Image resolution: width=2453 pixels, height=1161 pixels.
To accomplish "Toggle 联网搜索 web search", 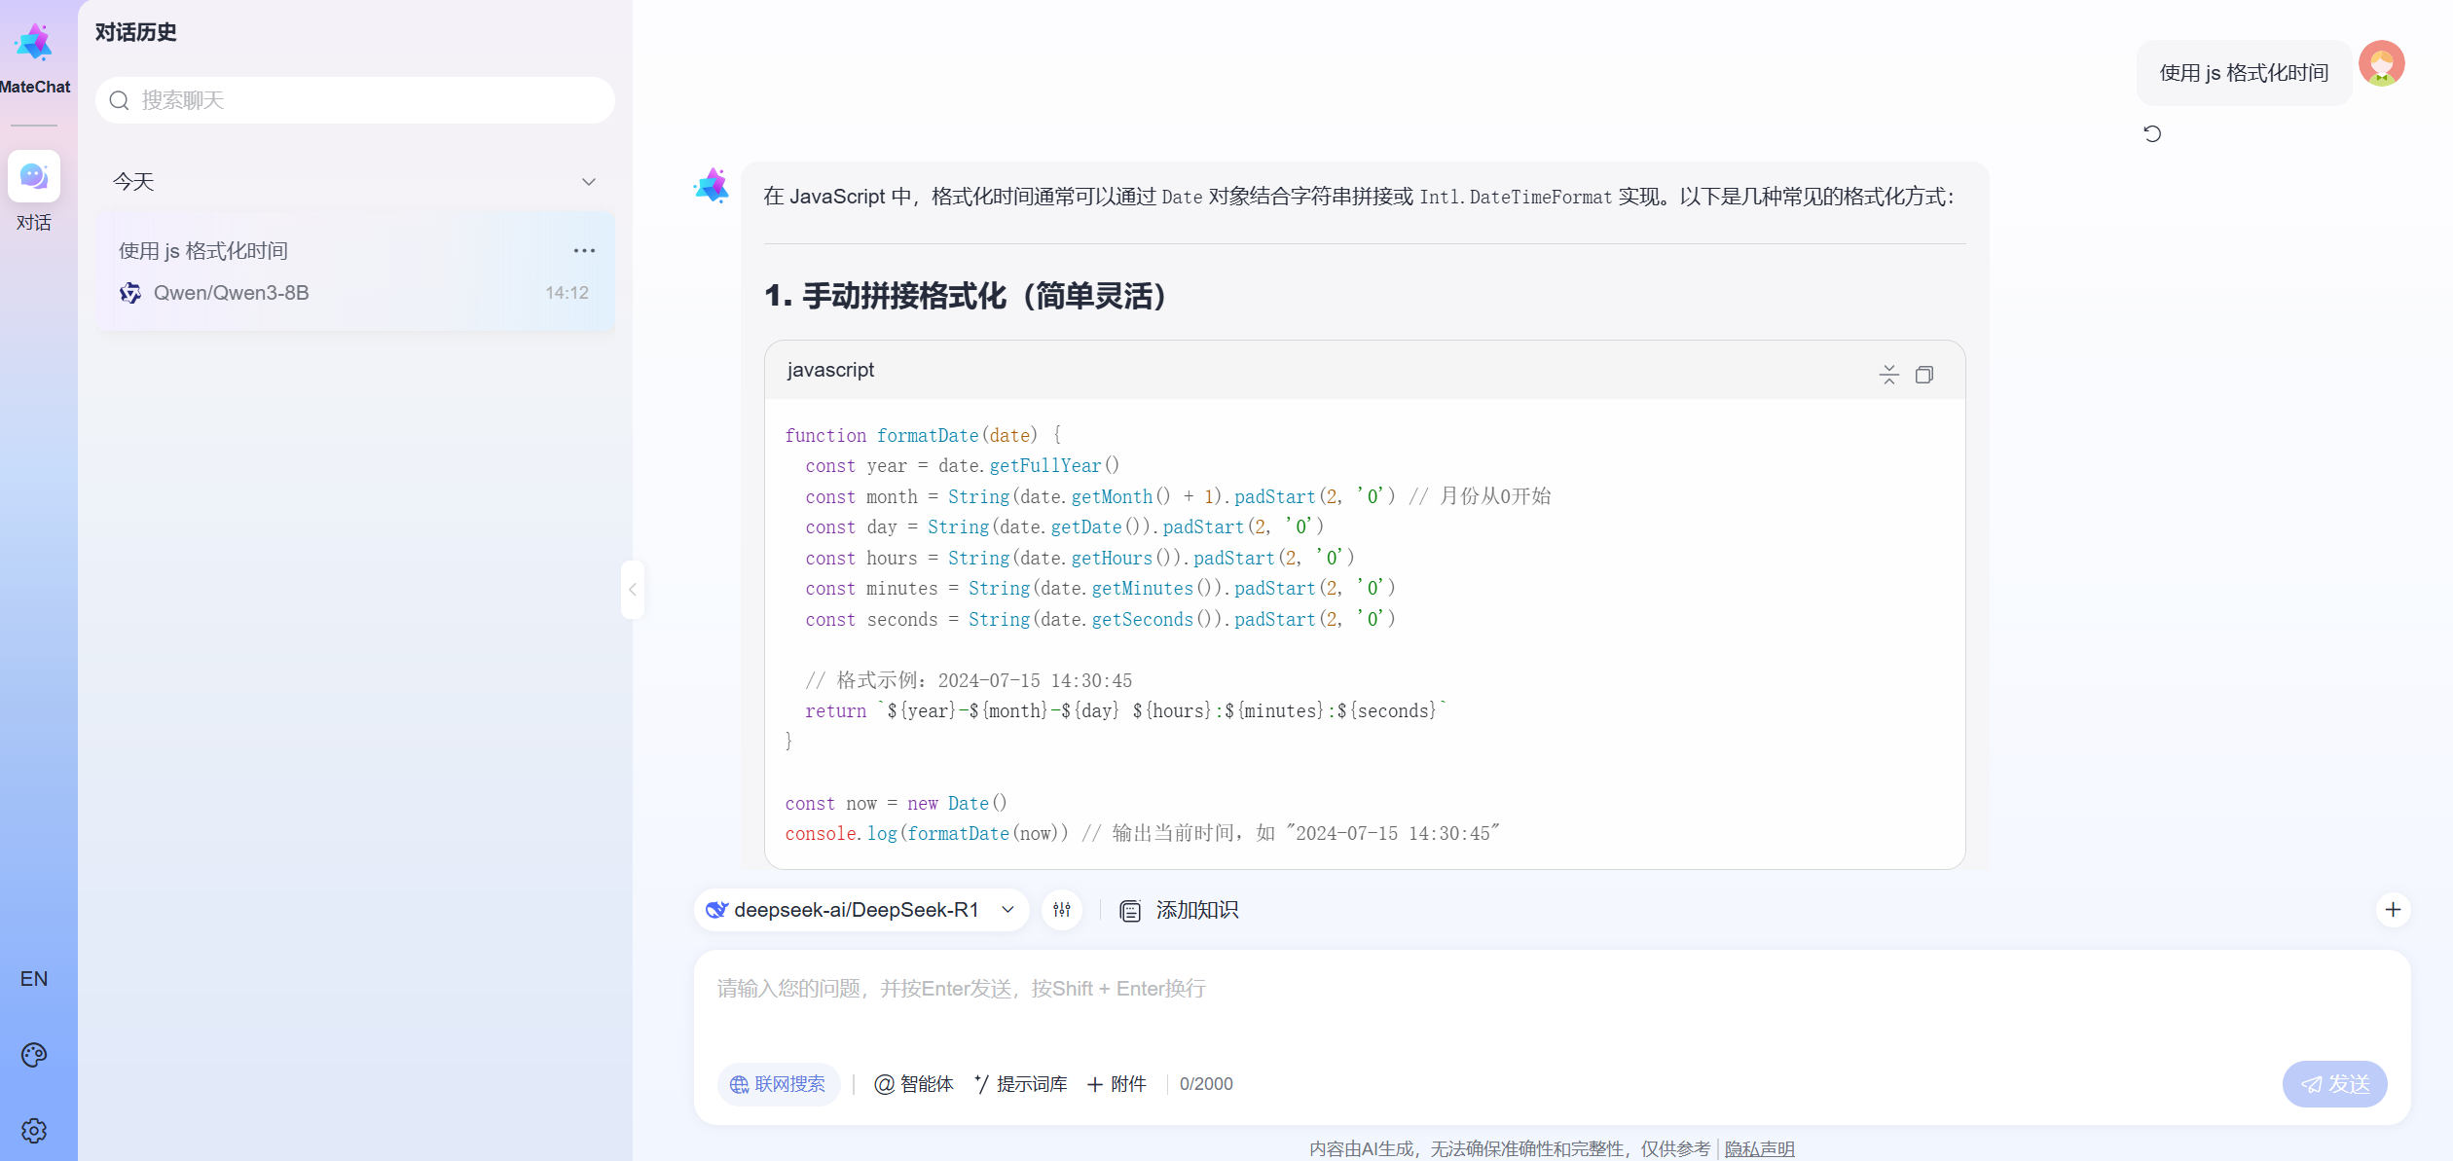I will (779, 1084).
